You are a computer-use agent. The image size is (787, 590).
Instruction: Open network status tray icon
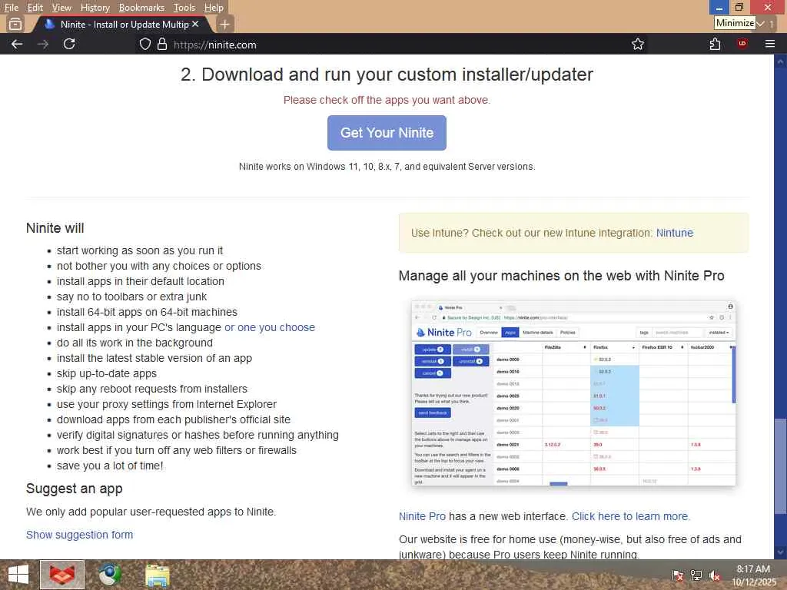(696, 575)
